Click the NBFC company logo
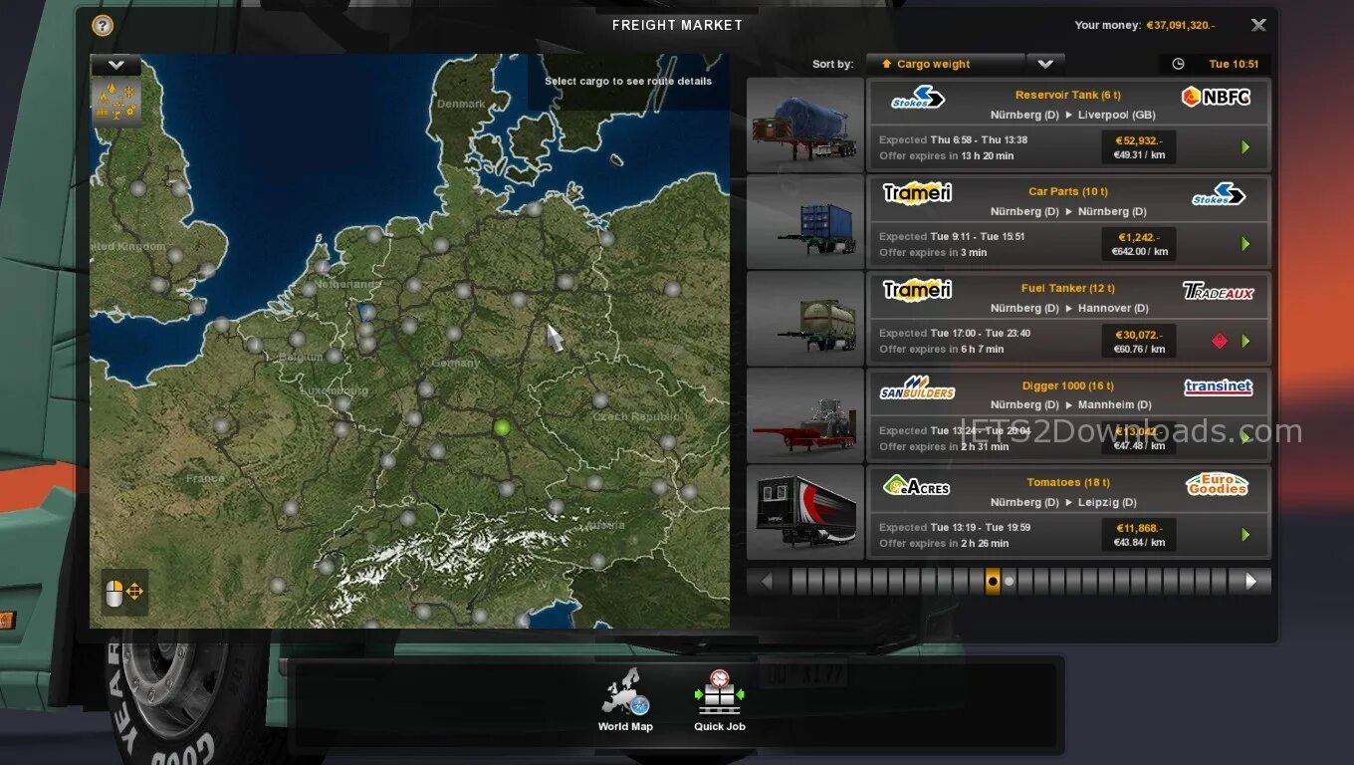 (1216, 97)
